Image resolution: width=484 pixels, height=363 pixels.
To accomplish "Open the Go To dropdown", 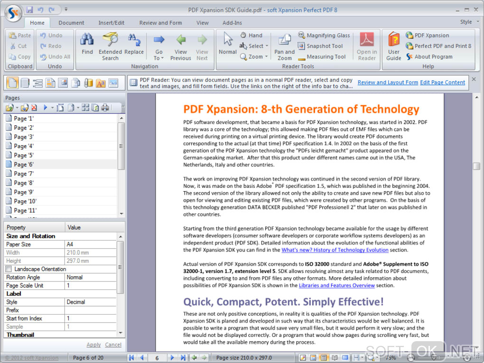I will click(158, 55).
